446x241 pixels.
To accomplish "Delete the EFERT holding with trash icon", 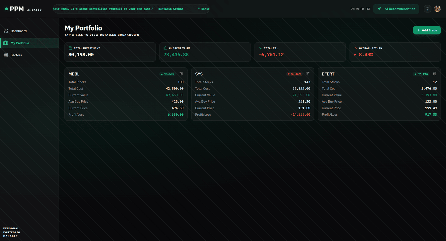I will coord(435,74).
